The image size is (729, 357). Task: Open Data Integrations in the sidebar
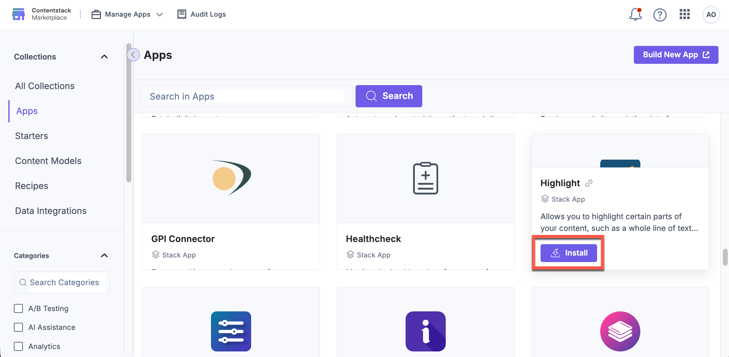[51, 211]
